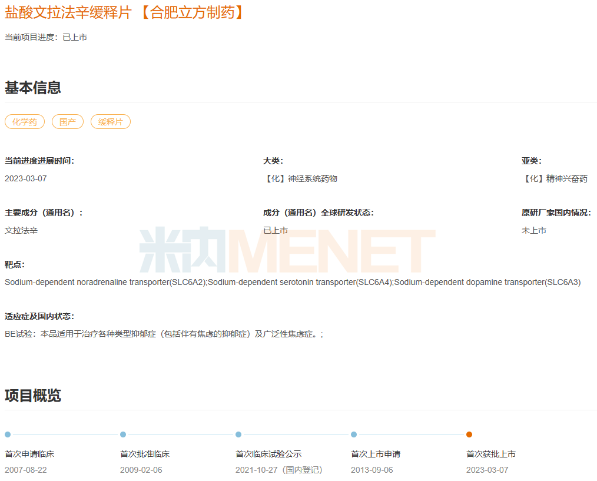Viewport: 597px width, 481px height.
Task: Click the 缓释片 tag
Action: pyautogui.click(x=111, y=122)
